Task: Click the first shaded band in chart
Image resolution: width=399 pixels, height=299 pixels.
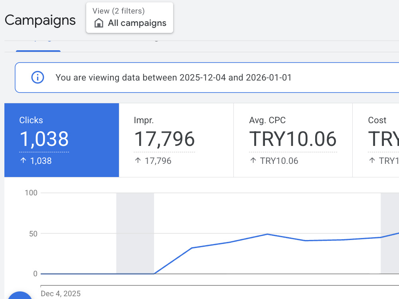Action: pyautogui.click(x=135, y=233)
